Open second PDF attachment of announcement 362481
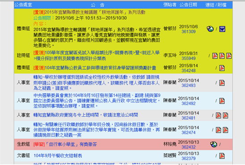Screen dimensions: 245x165 coord(225,115)
